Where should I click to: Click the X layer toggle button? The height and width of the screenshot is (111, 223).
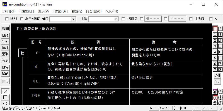218,82
